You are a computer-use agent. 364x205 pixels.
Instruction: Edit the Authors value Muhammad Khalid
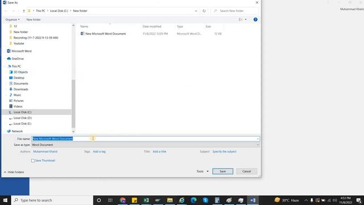click(x=45, y=151)
